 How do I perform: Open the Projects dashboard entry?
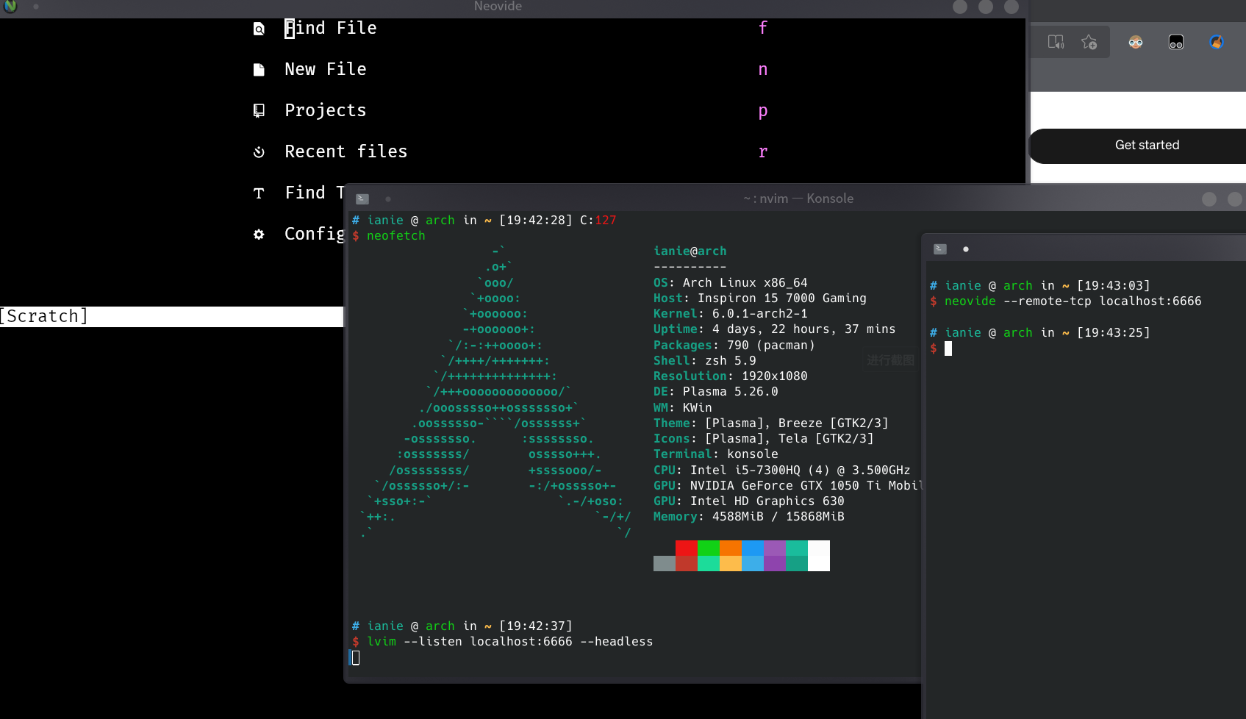point(326,110)
